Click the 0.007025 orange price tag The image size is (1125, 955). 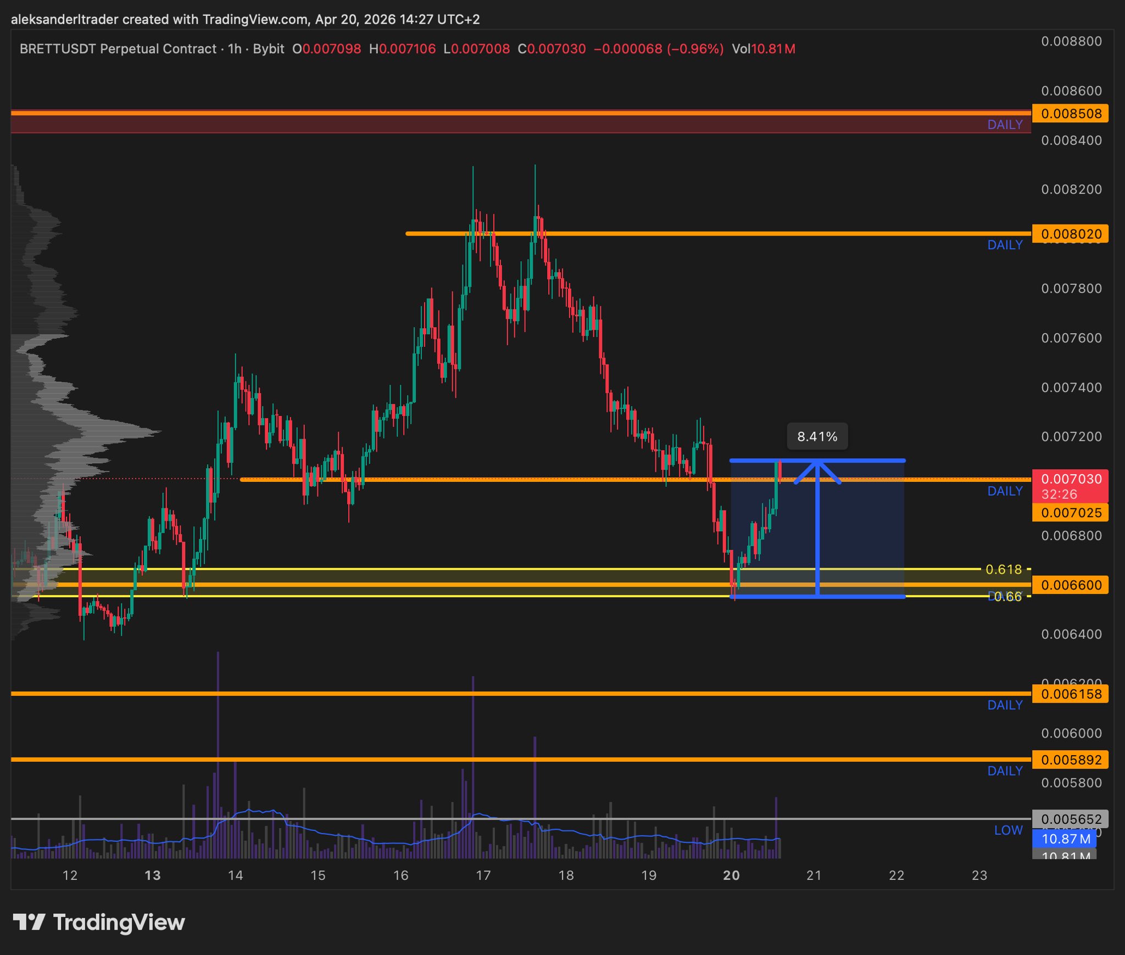click(1070, 513)
